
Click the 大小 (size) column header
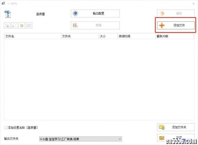coord(108,36)
